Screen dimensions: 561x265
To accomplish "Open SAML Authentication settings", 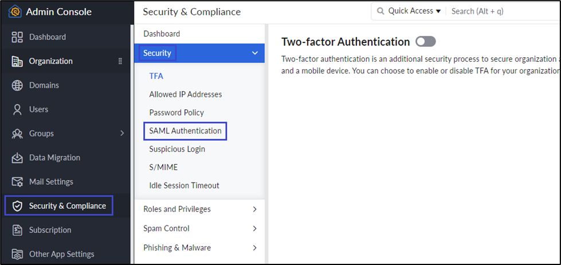I will pyautogui.click(x=185, y=131).
